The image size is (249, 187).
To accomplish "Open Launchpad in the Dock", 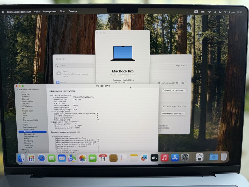I will click(x=31, y=158).
